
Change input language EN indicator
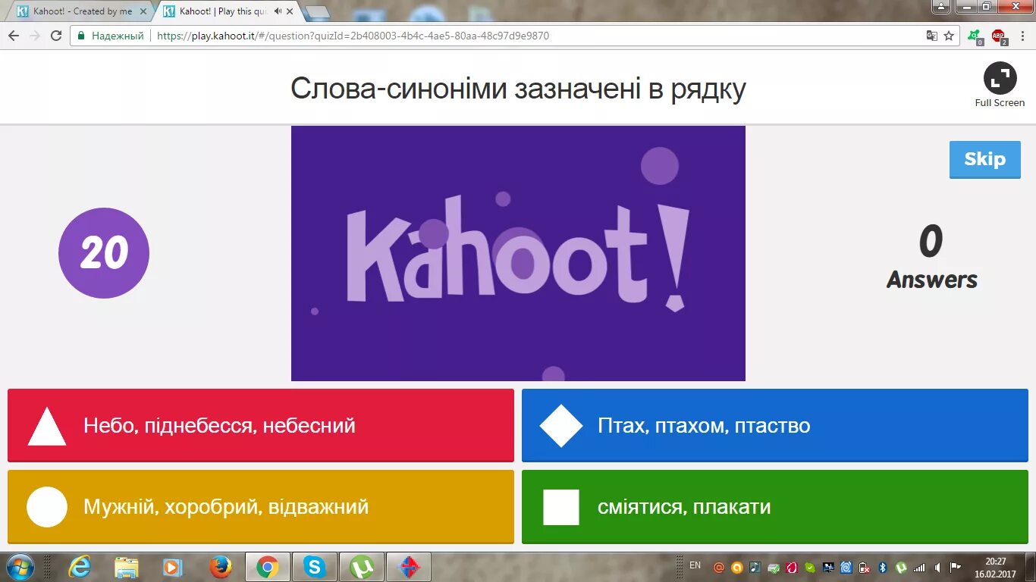[695, 565]
